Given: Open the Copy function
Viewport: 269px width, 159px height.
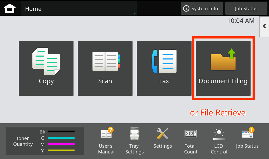Looking at the screenshot, I should (x=46, y=68).
